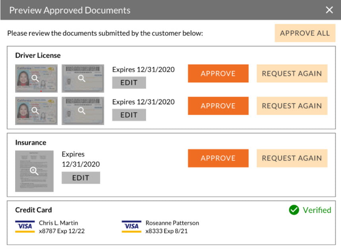Click the Visa logo for Roseanne Patterson
This screenshot has height=250, width=341.
click(x=132, y=227)
